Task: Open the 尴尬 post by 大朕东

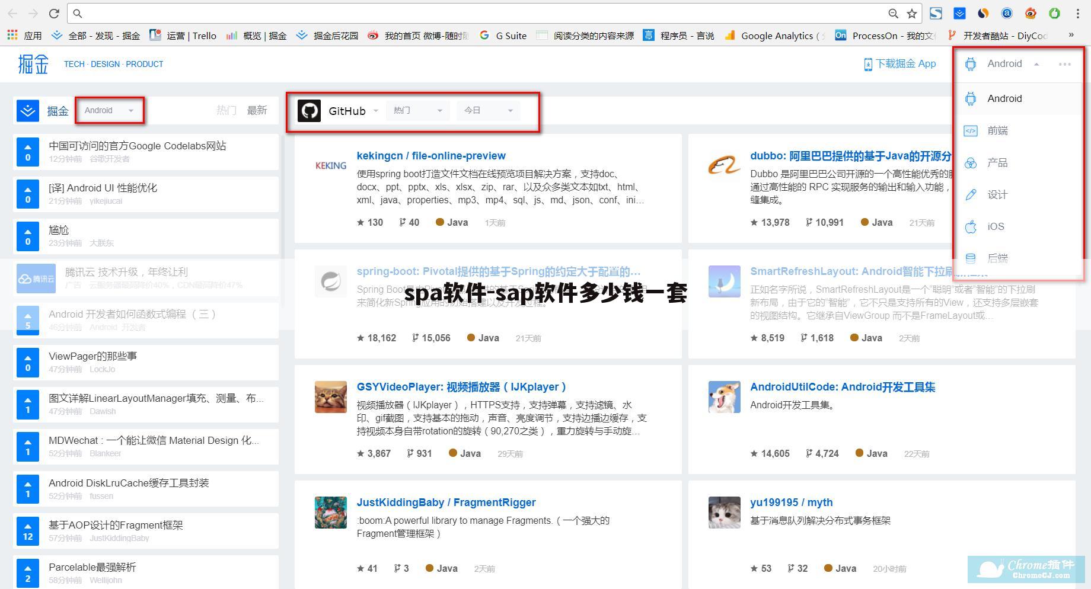Action: pyautogui.click(x=59, y=230)
